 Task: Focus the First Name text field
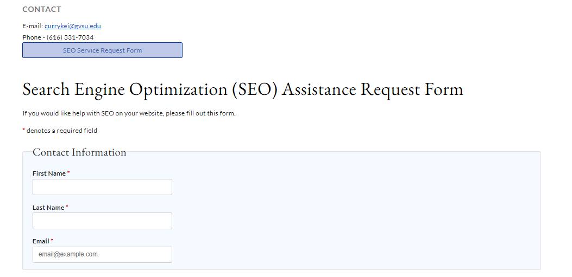(102, 187)
